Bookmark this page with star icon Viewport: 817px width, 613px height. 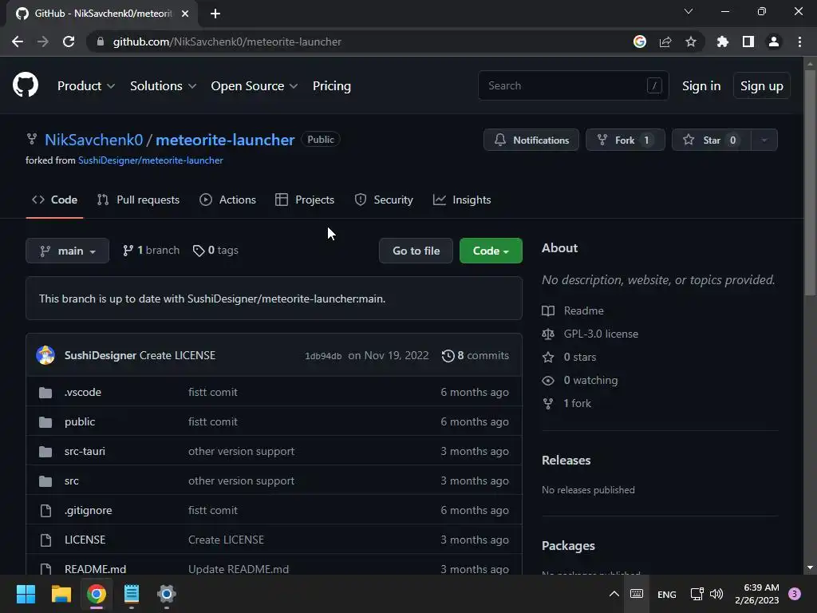point(691,42)
